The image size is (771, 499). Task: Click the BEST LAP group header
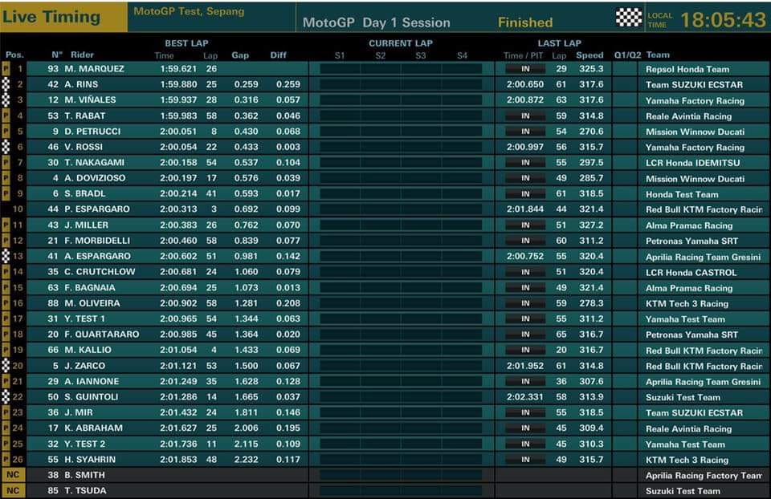186,43
